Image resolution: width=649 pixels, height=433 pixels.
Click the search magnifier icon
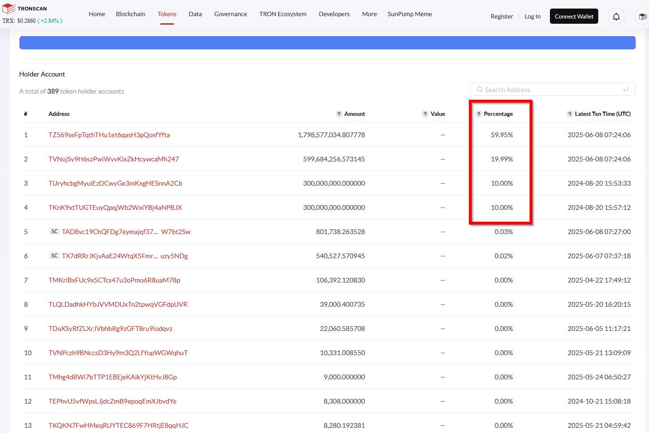pyautogui.click(x=480, y=89)
